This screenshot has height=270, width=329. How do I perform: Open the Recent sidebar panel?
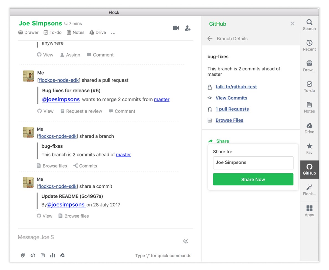pos(309,45)
